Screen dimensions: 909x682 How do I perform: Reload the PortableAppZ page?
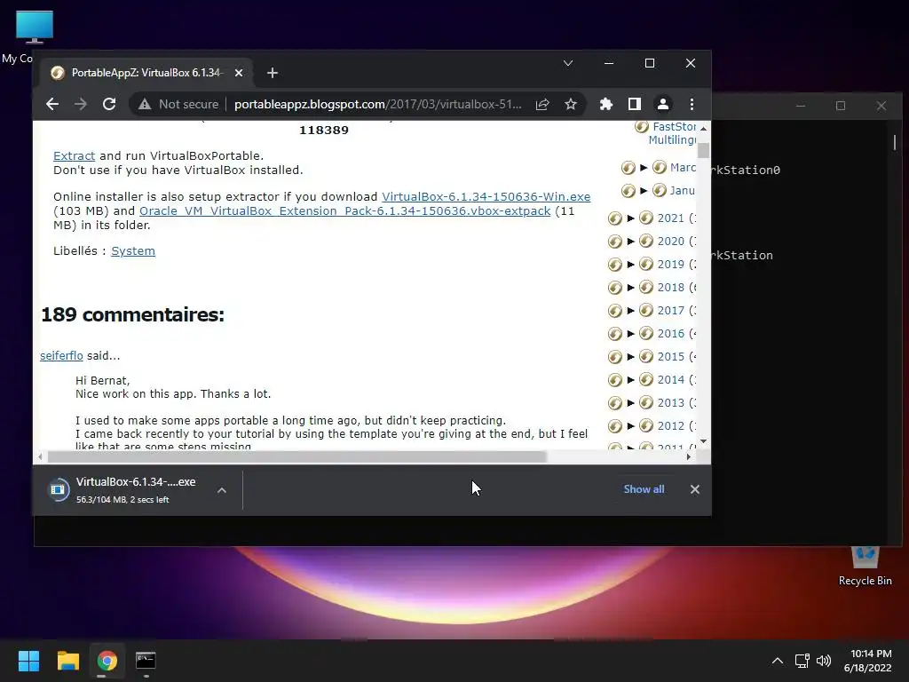click(109, 105)
